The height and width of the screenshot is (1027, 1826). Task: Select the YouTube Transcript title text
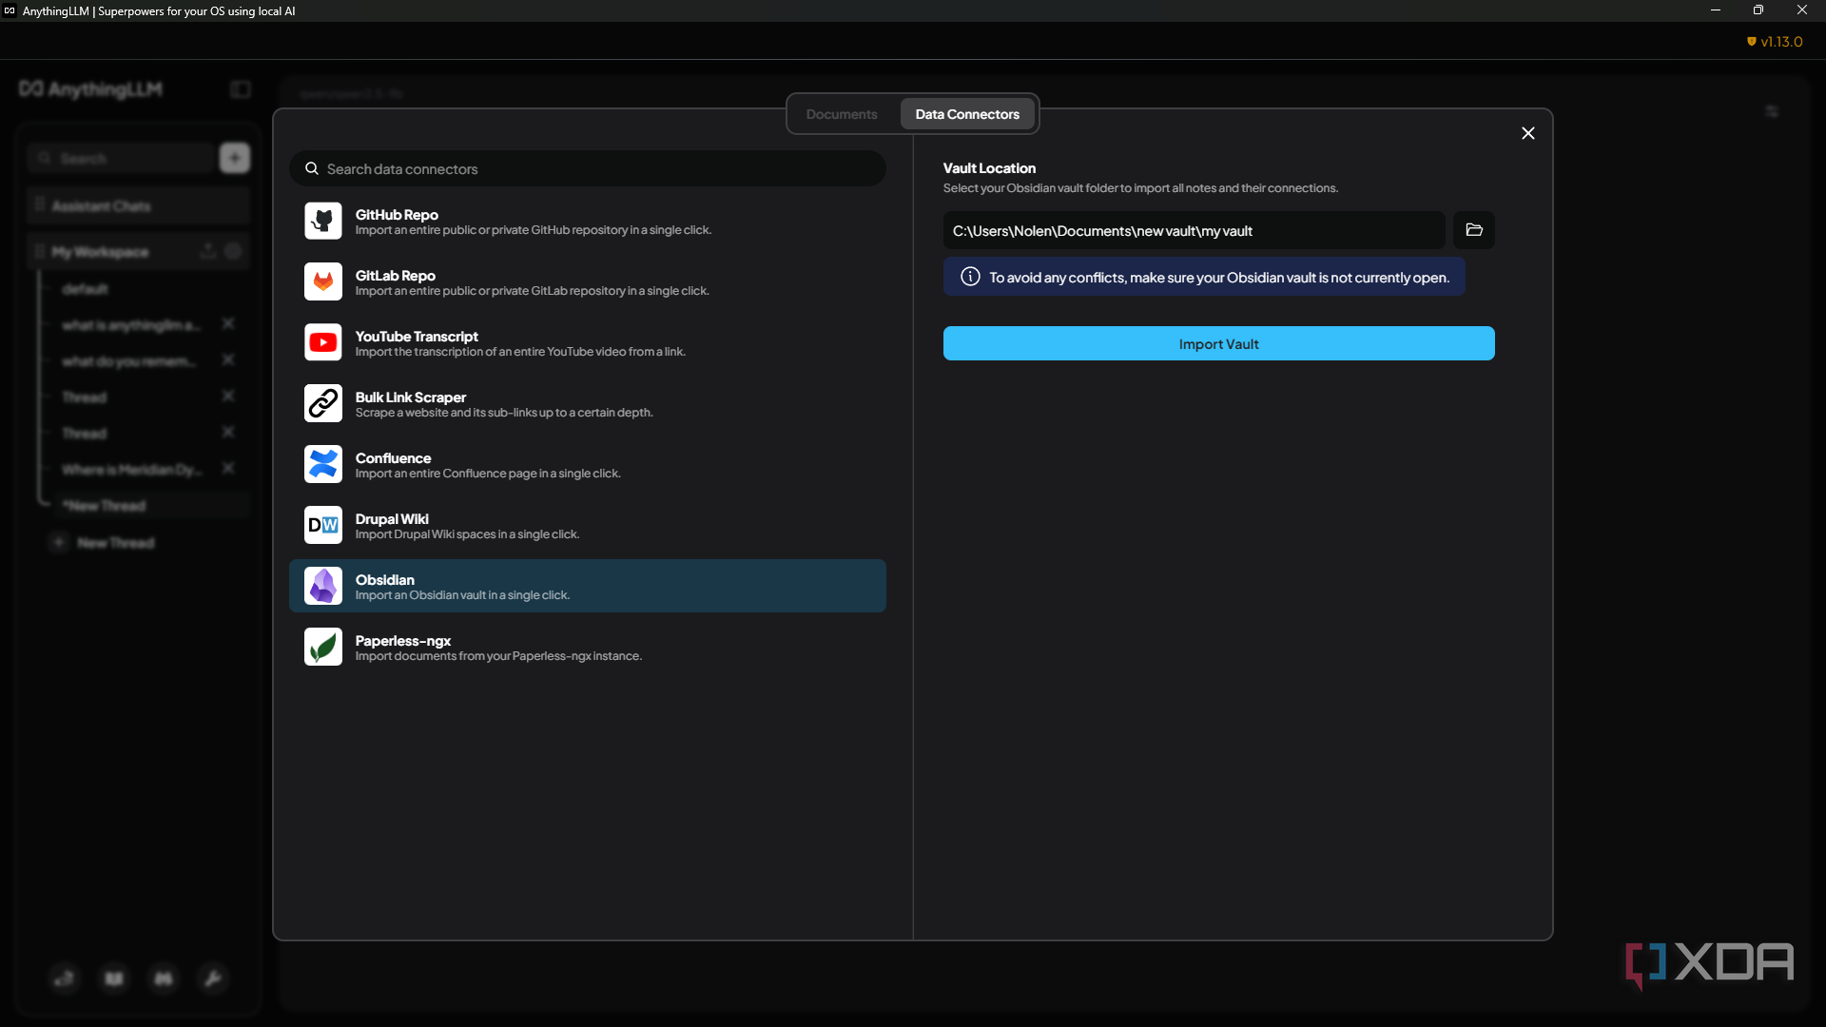417,337
